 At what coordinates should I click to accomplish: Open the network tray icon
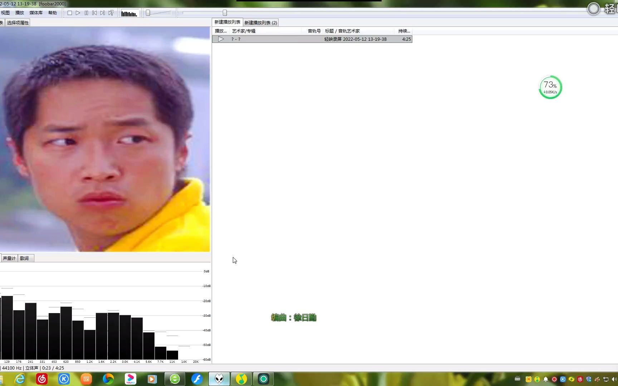[x=606, y=379]
